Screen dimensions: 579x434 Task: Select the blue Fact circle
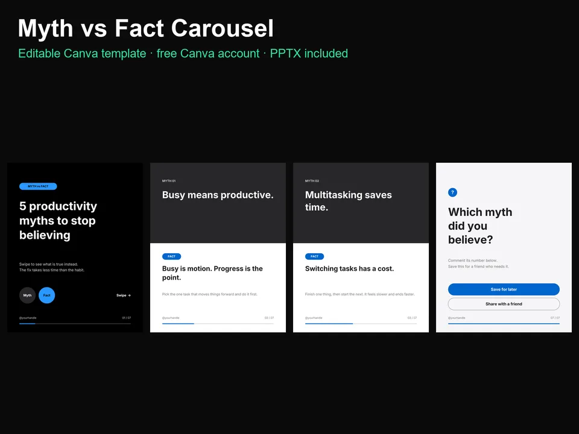coord(47,295)
